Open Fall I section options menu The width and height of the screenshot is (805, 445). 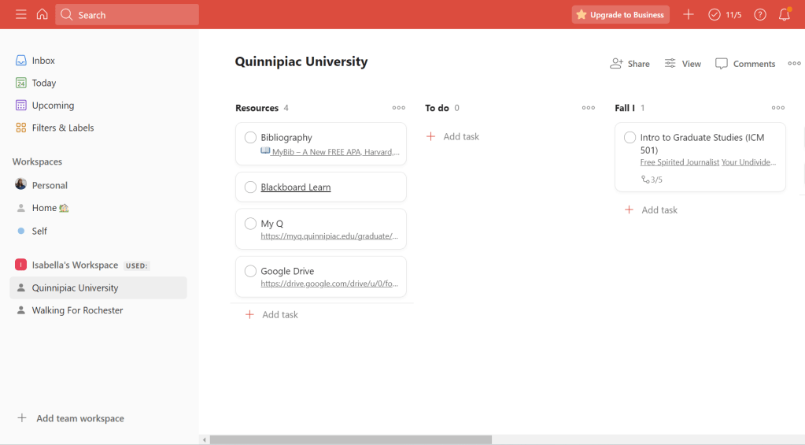tap(777, 108)
